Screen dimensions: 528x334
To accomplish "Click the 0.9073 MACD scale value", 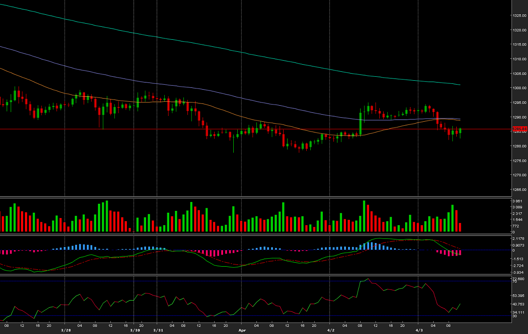I will [518, 245].
